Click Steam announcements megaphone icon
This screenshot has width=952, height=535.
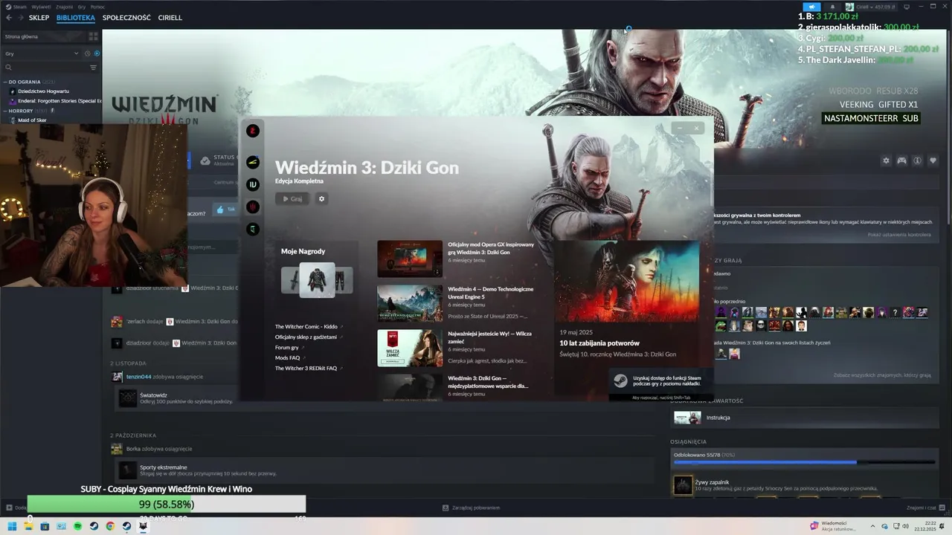pos(812,7)
